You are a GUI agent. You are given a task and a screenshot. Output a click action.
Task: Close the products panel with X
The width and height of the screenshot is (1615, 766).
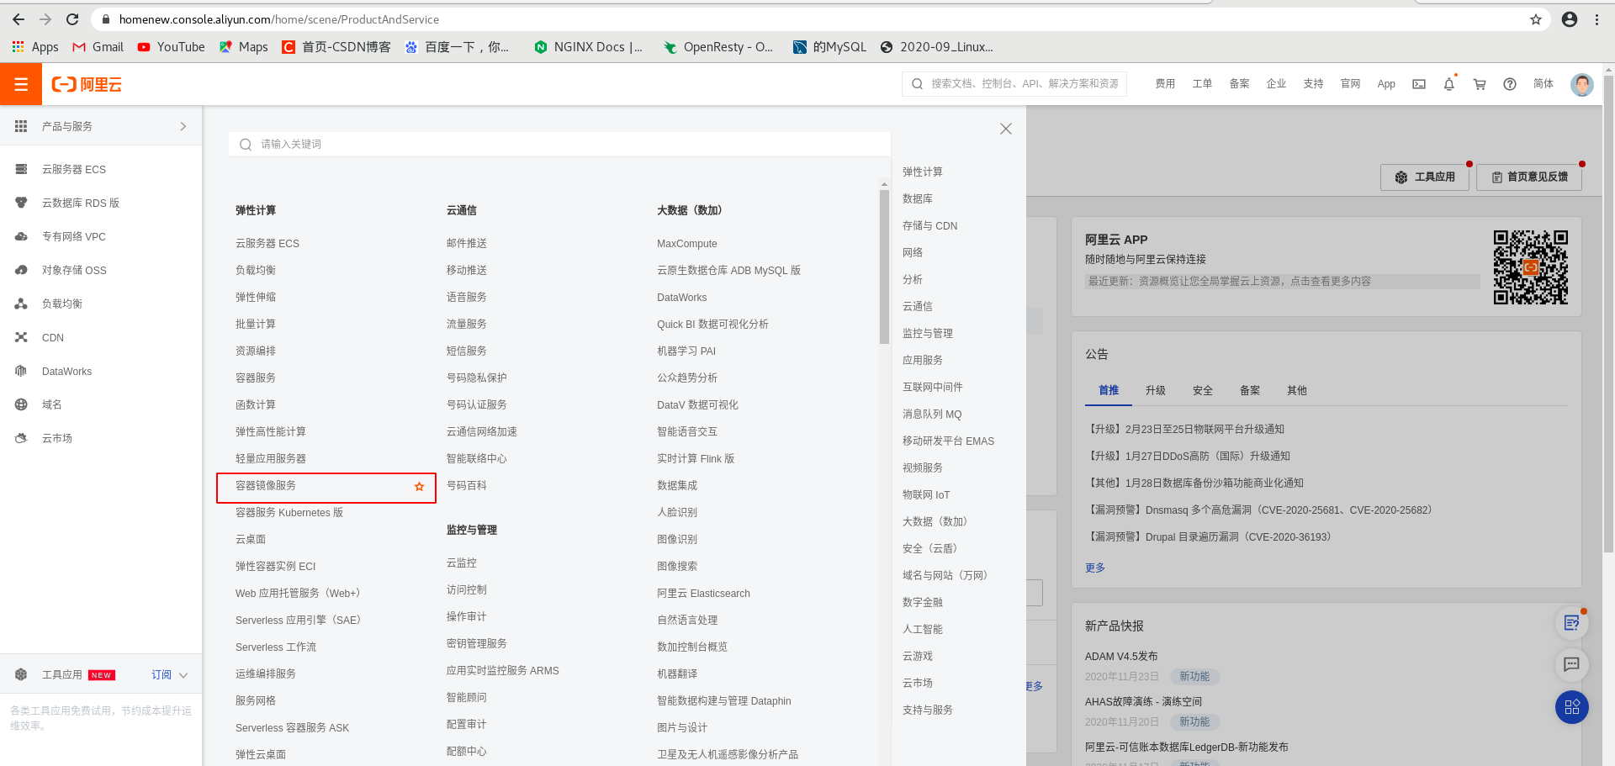pyautogui.click(x=1006, y=129)
